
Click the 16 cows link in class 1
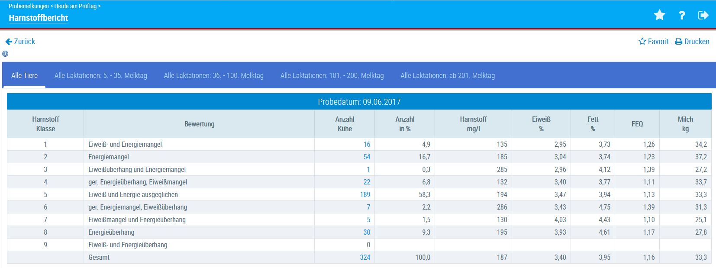[366, 144]
